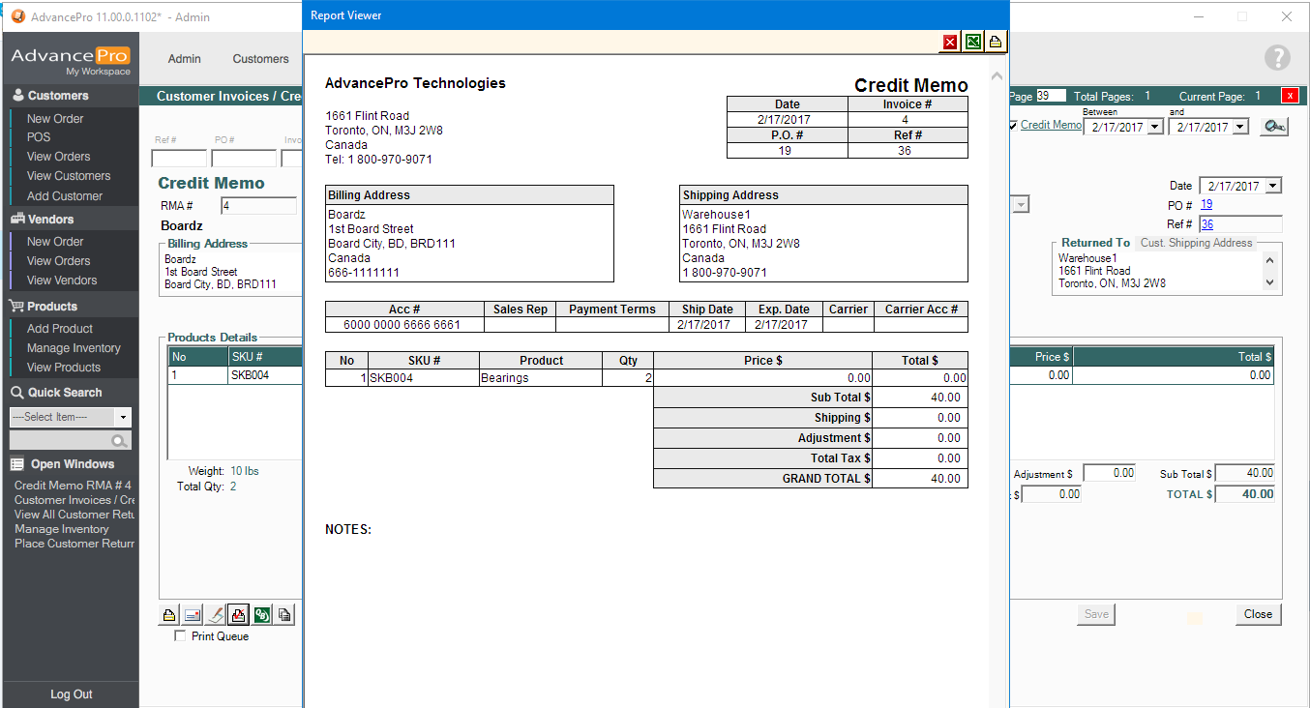Open PO number 19 link
Image resolution: width=1310 pixels, height=708 pixels.
click(1206, 205)
